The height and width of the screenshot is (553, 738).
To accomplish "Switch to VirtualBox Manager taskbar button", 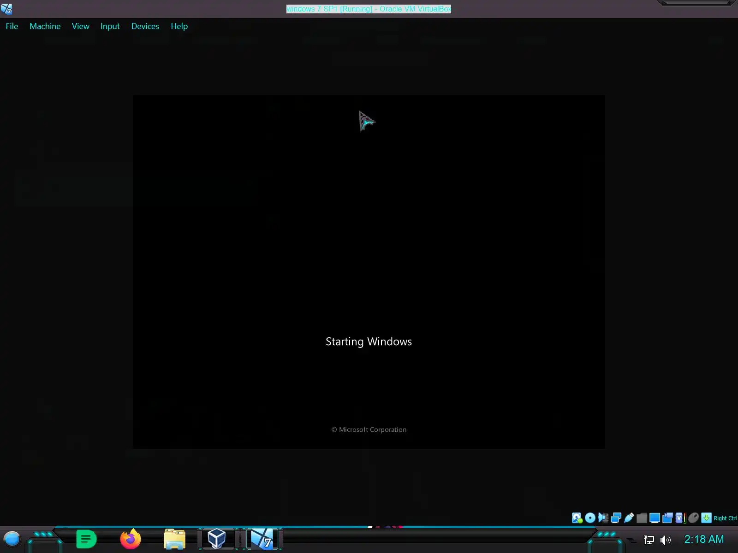I will click(x=217, y=539).
